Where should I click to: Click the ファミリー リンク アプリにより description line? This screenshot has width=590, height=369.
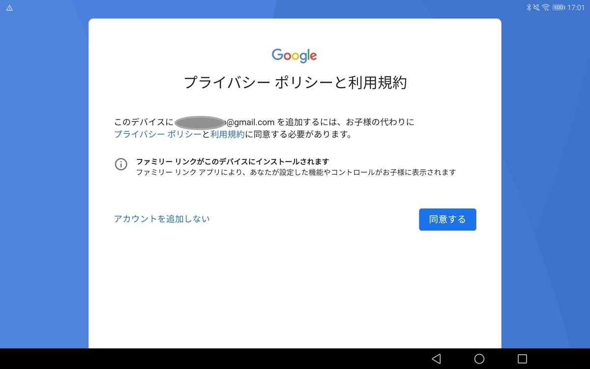coord(296,172)
